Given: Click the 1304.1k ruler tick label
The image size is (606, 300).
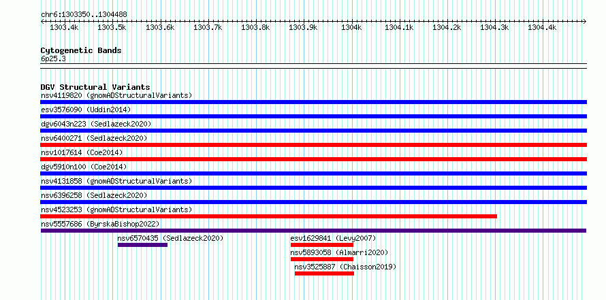Looking at the screenshot, I should tap(399, 27).
